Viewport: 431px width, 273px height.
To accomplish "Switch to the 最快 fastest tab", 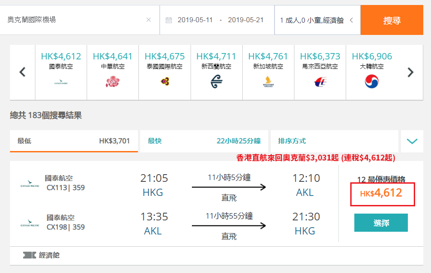I will pos(204,141).
